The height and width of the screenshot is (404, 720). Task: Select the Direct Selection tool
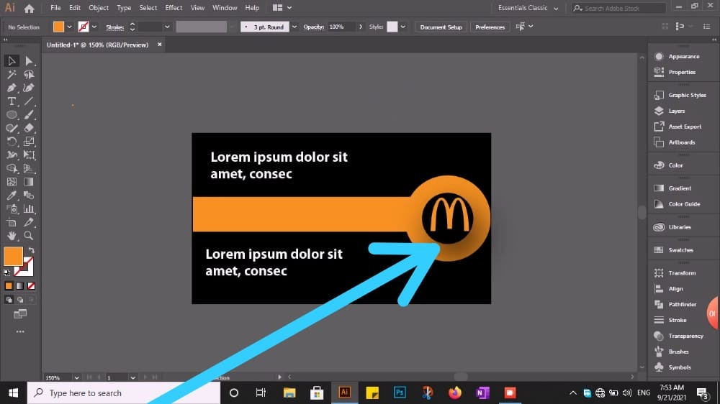click(x=29, y=60)
